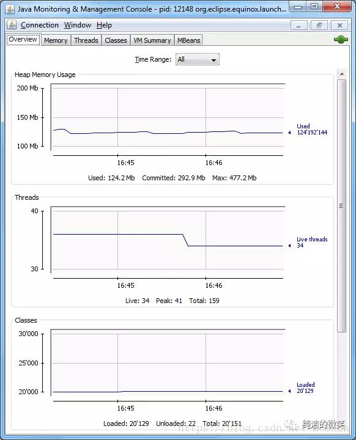Expand the Time Range dropdown
Screen dimensions: 356x440
197,59
